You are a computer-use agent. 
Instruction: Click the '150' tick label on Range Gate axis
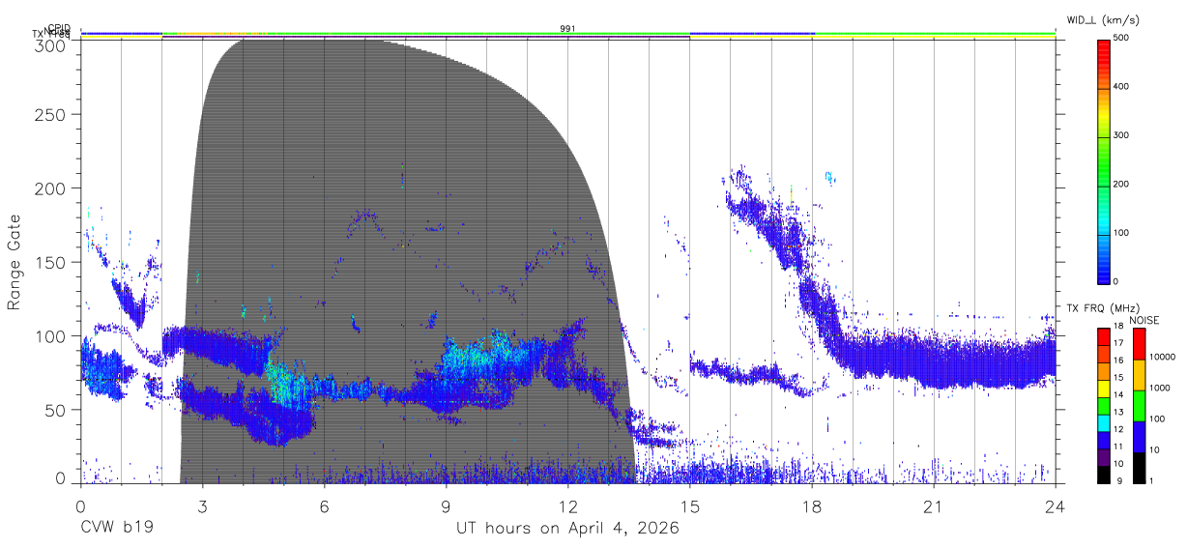[x=51, y=262]
